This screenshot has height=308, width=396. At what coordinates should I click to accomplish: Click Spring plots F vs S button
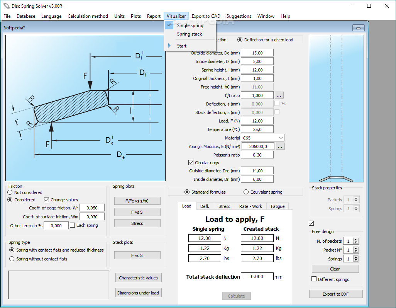pos(137,212)
